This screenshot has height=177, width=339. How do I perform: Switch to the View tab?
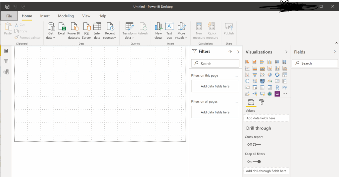point(86,16)
